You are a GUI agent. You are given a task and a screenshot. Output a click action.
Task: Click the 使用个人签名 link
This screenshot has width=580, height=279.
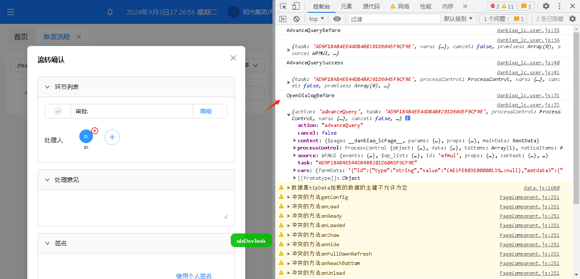pos(194,276)
